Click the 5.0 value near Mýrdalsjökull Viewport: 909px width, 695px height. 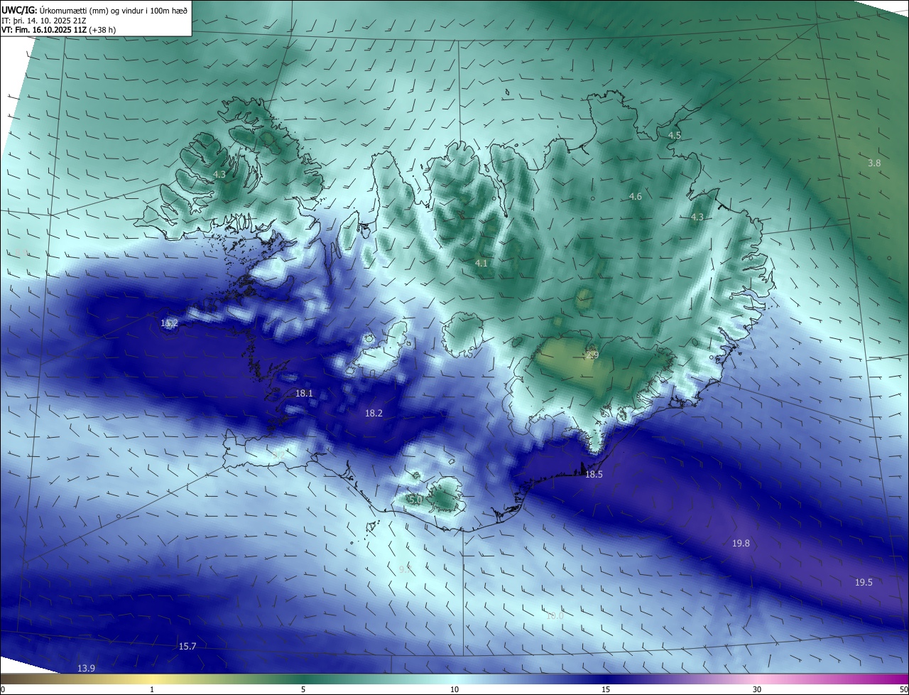click(416, 500)
